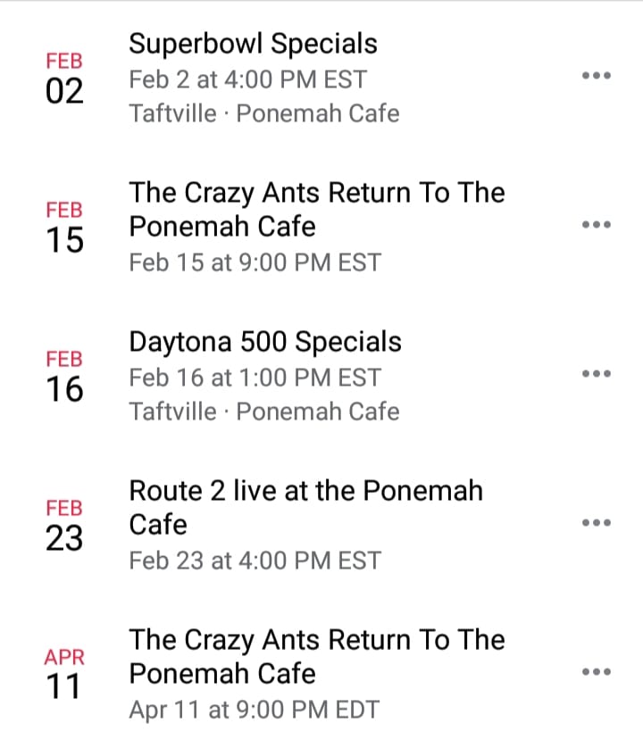Select the FEB 16 date badge
This screenshot has height=740, width=643.
click(64, 376)
